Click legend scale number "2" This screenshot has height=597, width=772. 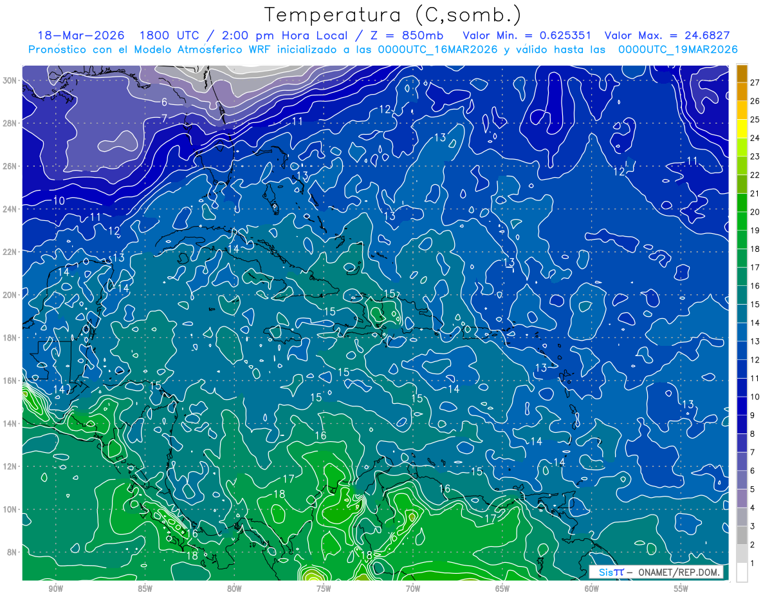(753, 545)
